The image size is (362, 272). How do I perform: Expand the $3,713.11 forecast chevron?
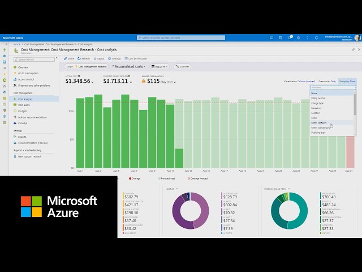[131, 82]
